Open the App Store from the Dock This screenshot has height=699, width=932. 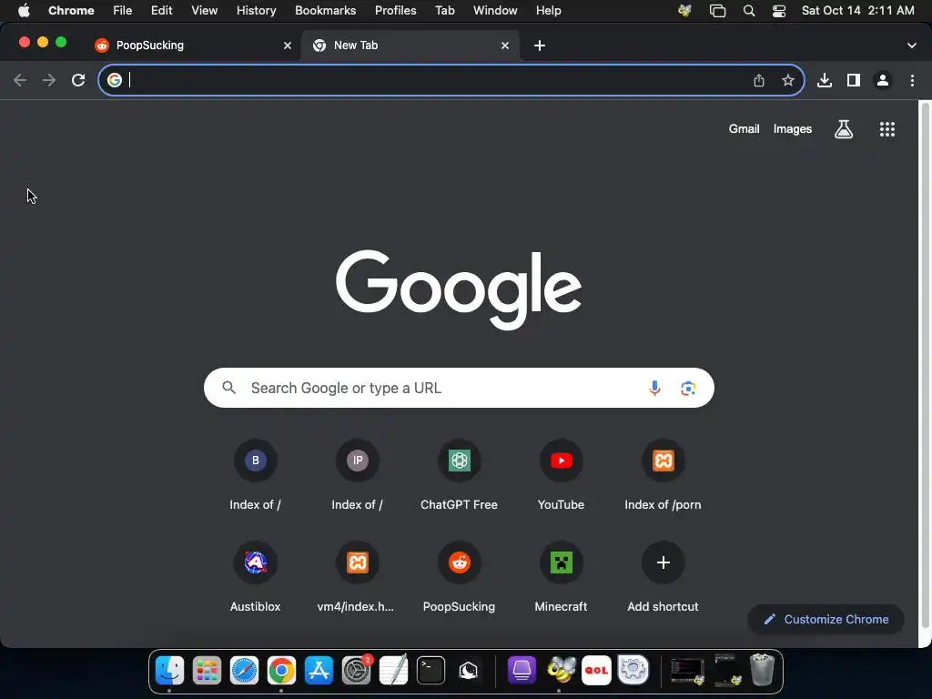click(x=319, y=671)
